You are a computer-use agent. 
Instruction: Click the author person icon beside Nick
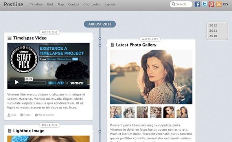click(x=9, y=115)
